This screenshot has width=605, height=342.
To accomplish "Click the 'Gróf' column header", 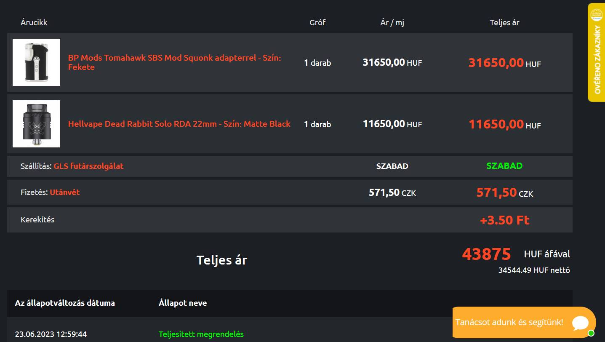I will click(317, 23).
